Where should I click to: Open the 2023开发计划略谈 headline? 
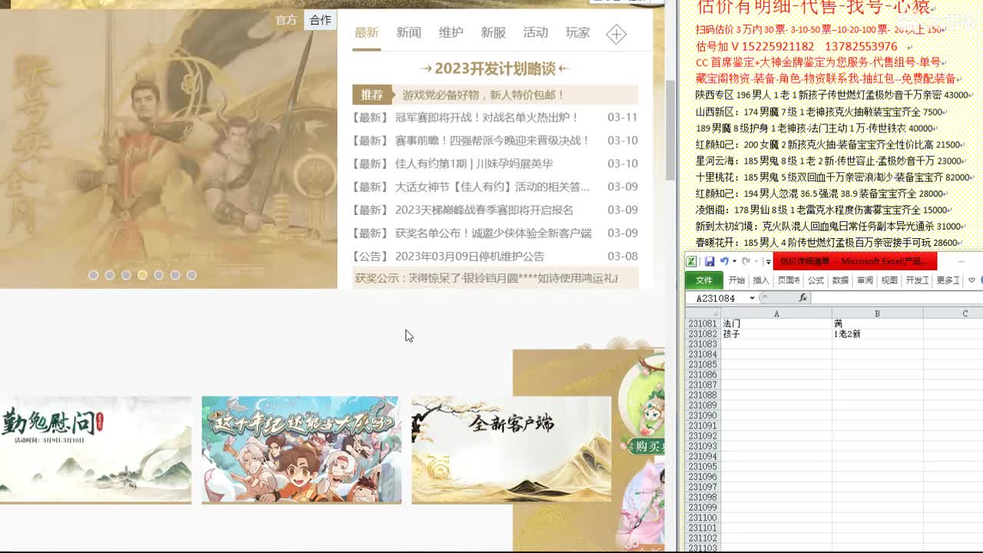495,68
